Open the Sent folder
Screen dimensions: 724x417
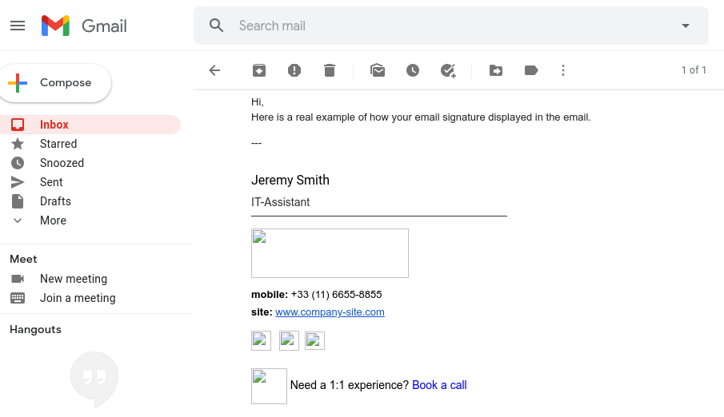pyautogui.click(x=51, y=182)
